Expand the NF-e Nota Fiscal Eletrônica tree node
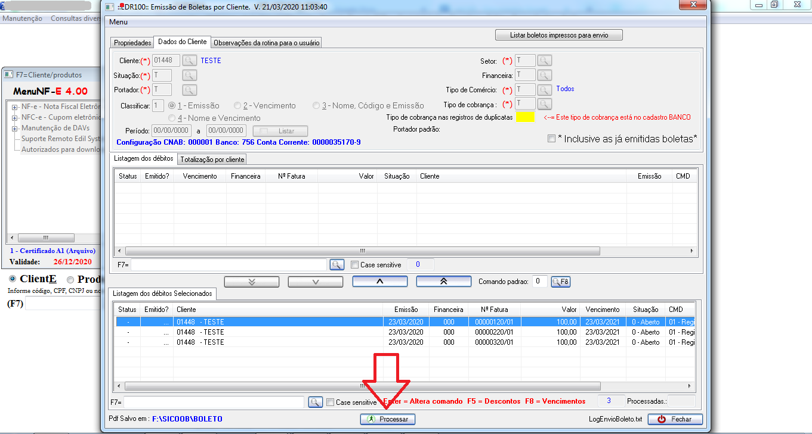The height and width of the screenshot is (434, 812). [14, 107]
